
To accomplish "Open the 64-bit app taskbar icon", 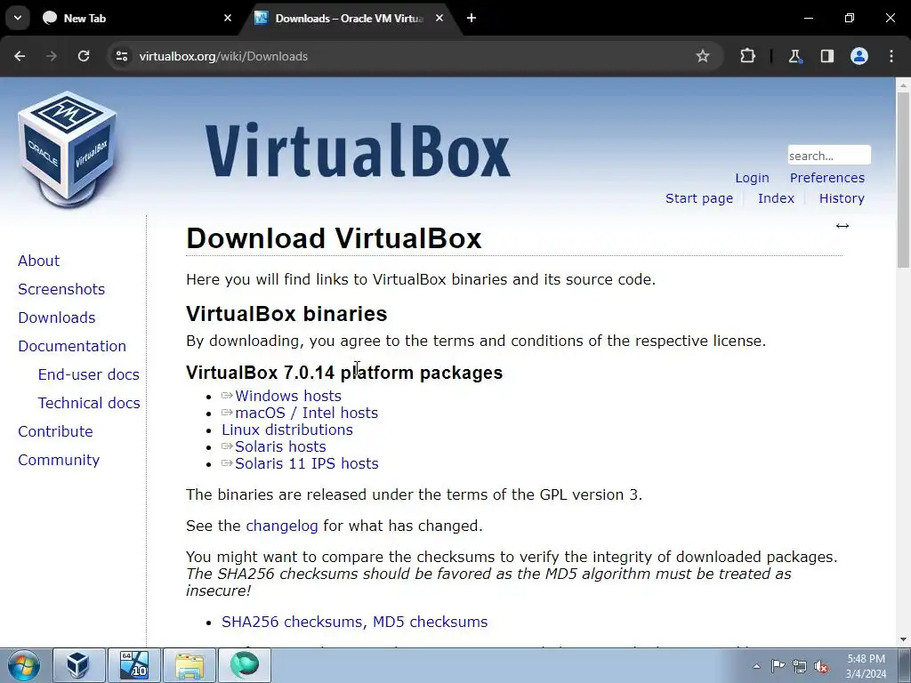I will (x=134, y=665).
